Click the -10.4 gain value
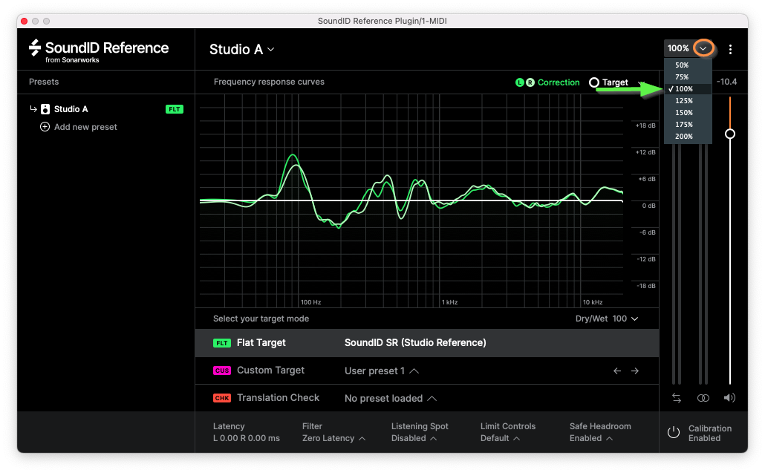 click(x=726, y=82)
